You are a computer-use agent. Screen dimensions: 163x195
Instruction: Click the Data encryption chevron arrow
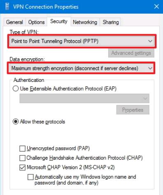(150, 68)
